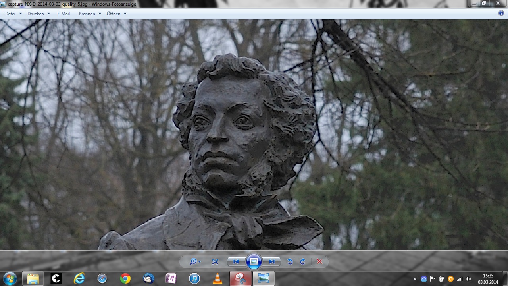
Task: Open the zoom magnifier control
Action: tap(195, 261)
